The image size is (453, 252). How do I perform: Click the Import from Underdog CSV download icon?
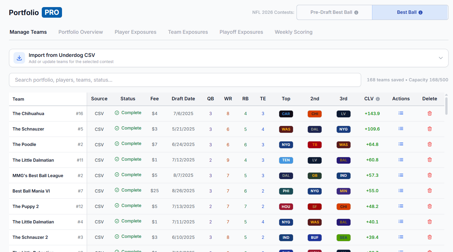(x=19, y=58)
